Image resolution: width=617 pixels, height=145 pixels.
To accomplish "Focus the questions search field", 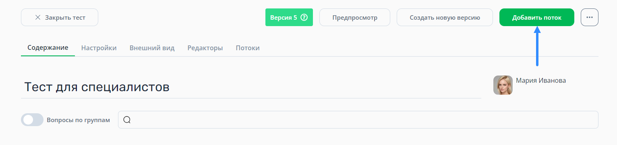I will pos(358,120).
